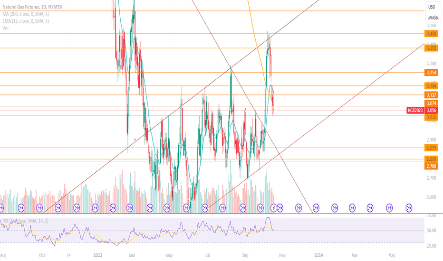Click the rollover marker above the 2024 label

(316, 208)
